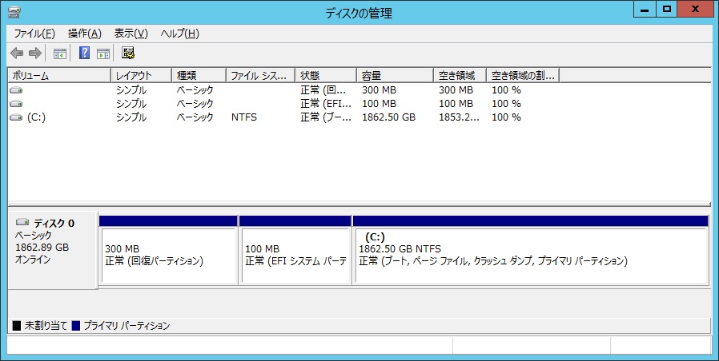Viewport: 719px width, 361px height.
Task: Open the ファイル(F) menu
Action: pos(34,34)
